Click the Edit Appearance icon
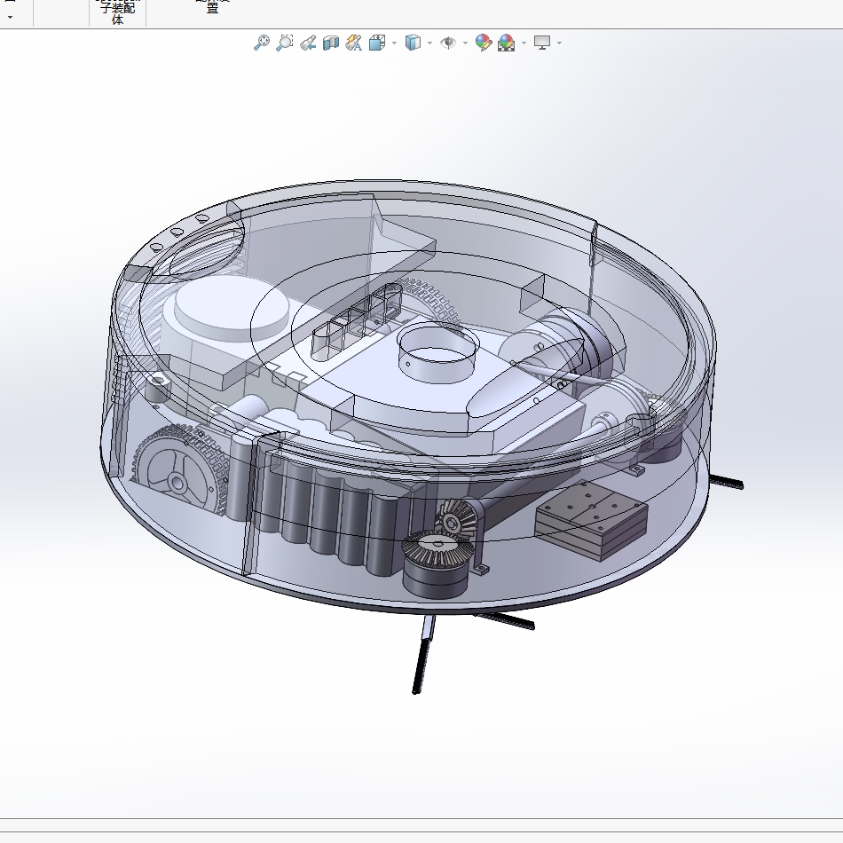 (484, 43)
